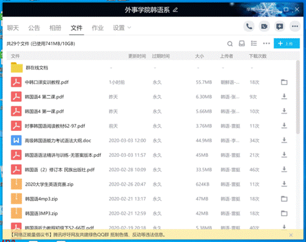The width and height of the screenshot is (306, 242).
Task: Open folder location of 中韩口译实训教程.pdf
Action: (284, 82)
